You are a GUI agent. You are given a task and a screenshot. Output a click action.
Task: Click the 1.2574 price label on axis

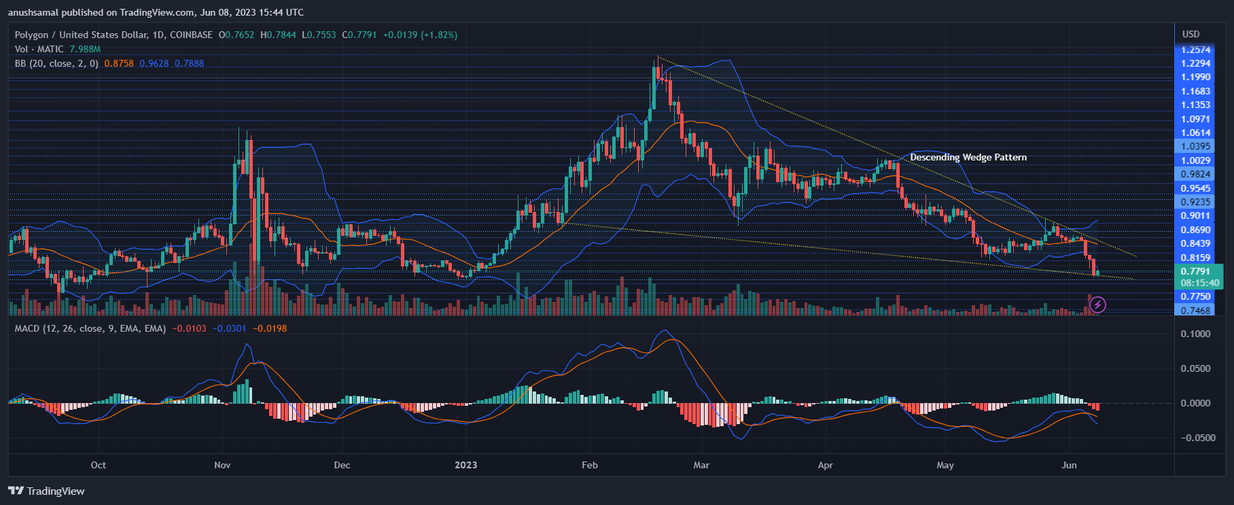pyautogui.click(x=1195, y=50)
